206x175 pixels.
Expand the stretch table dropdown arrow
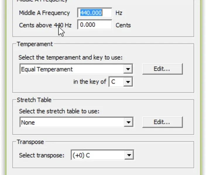128,123
